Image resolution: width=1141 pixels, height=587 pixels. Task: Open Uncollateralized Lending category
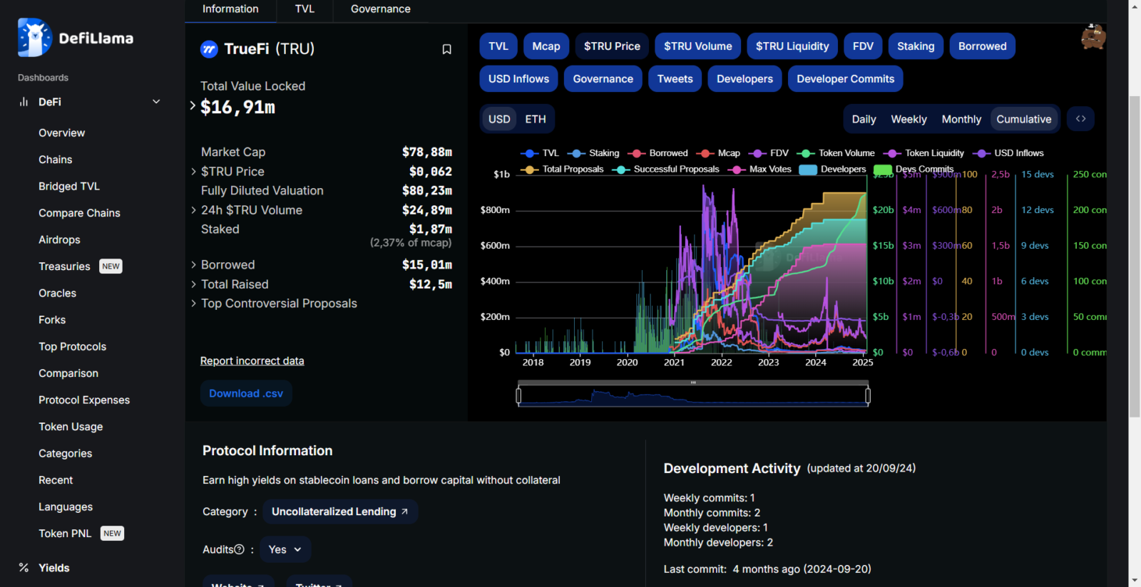(x=340, y=511)
